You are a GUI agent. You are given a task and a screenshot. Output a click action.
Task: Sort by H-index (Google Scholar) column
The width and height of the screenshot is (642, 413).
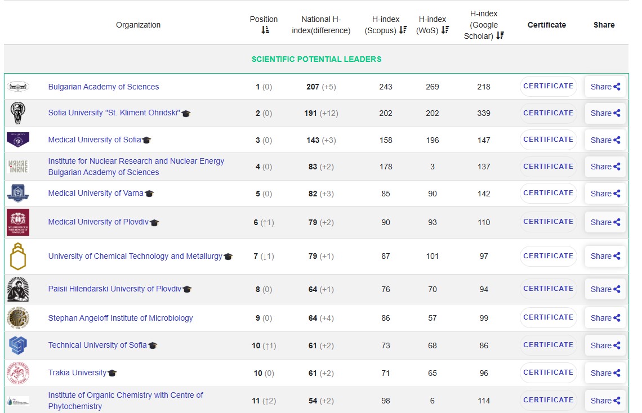[500, 35]
